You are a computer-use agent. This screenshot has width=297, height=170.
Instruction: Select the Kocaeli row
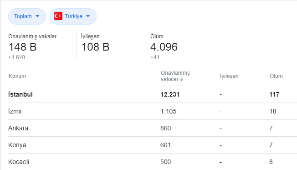tap(153, 162)
